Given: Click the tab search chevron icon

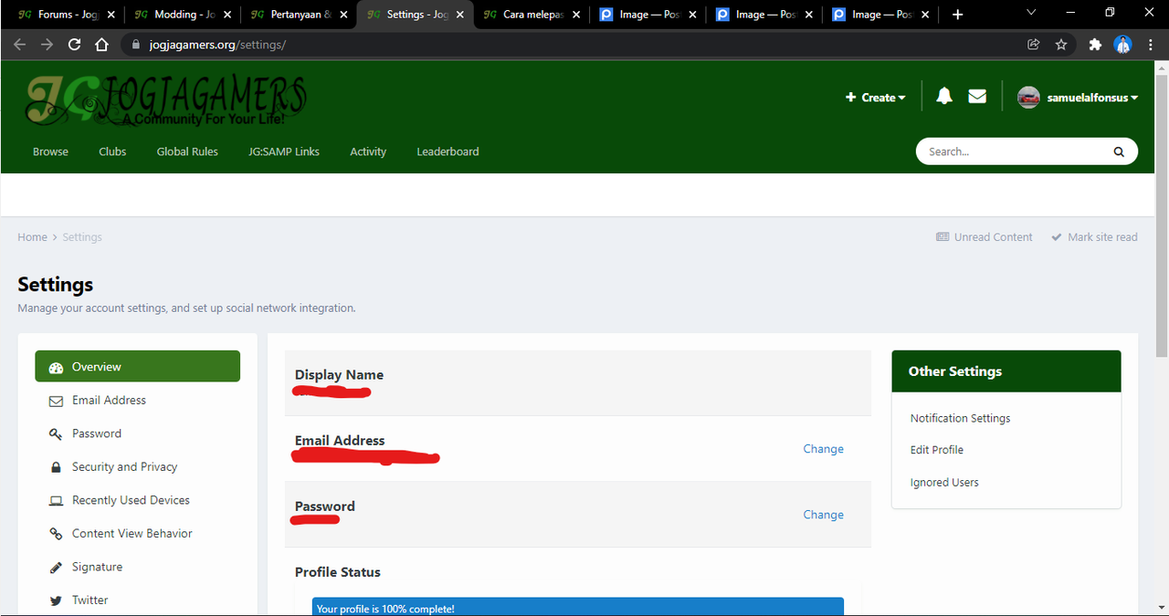Looking at the screenshot, I should 1031,13.
